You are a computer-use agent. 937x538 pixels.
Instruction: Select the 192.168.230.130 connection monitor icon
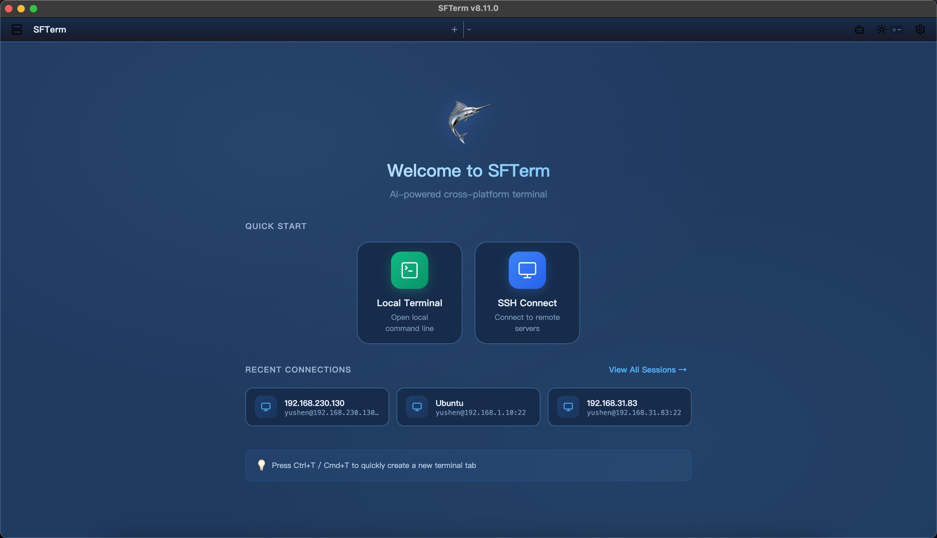[x=266, y=407]
